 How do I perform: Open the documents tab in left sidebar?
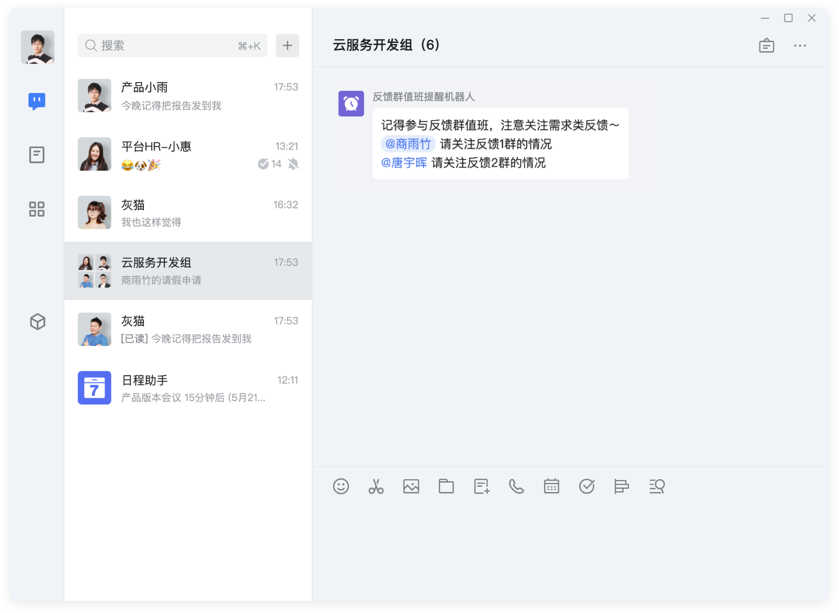37,155
